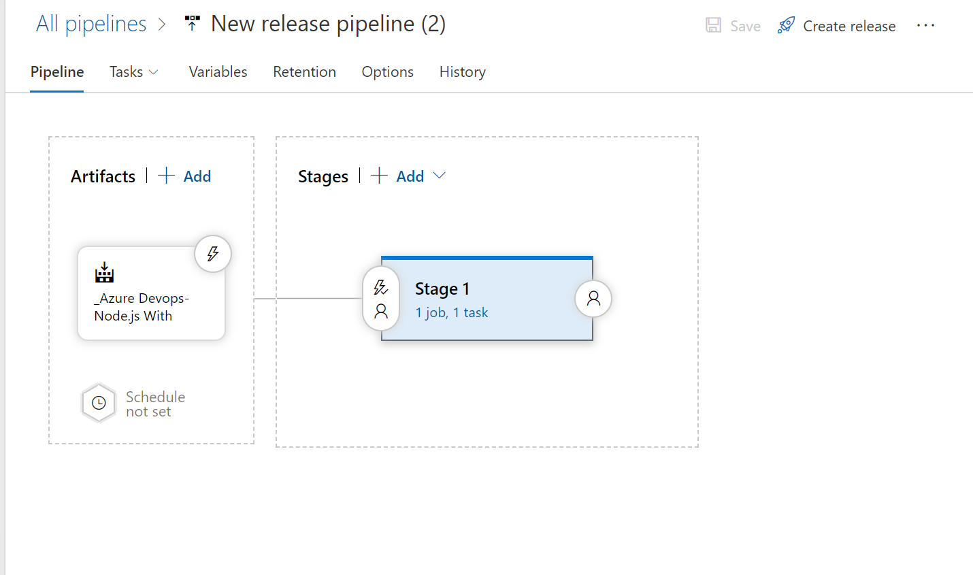
Task: Navigate back via the All pipelines link
Action: [x=91, y=22]
